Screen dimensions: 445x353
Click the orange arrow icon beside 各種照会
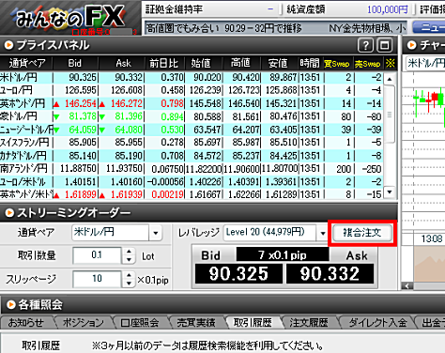tap(10, 304)
